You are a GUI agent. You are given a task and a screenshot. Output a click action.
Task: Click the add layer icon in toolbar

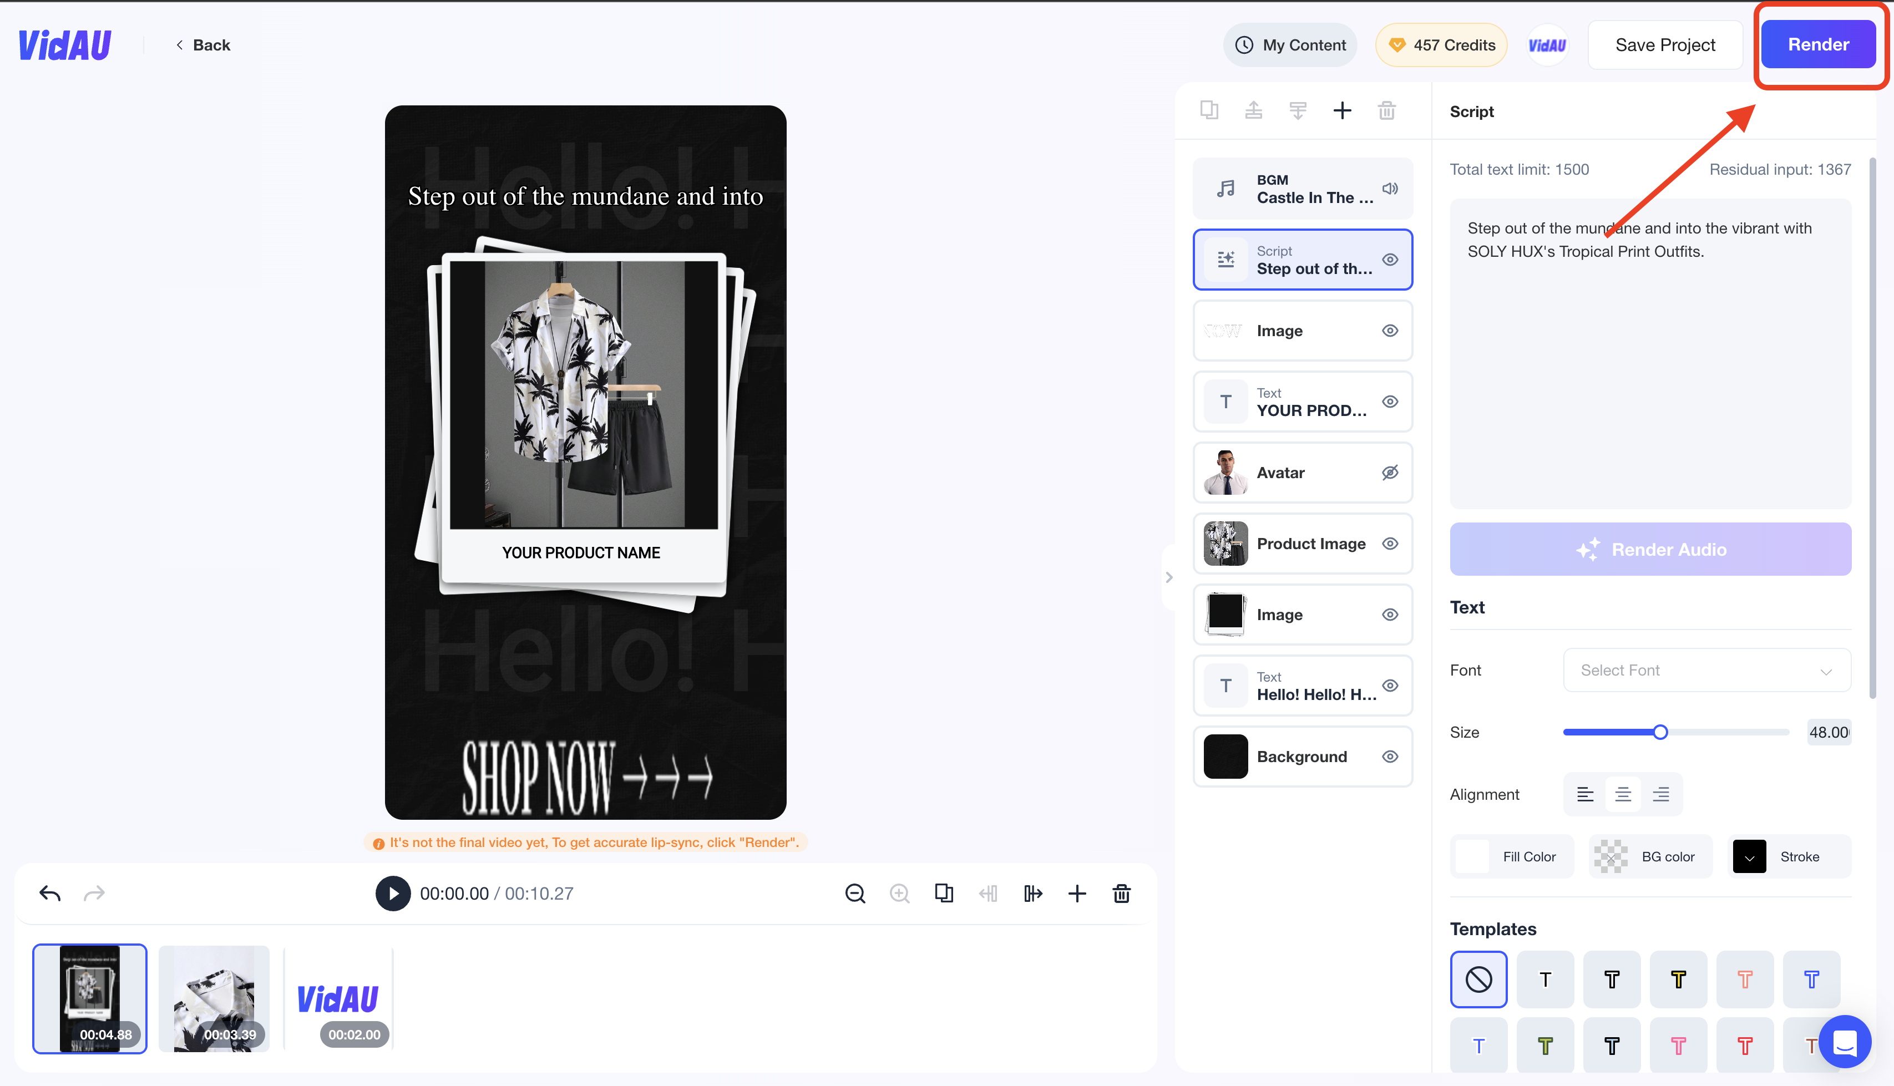[1343, 110]
